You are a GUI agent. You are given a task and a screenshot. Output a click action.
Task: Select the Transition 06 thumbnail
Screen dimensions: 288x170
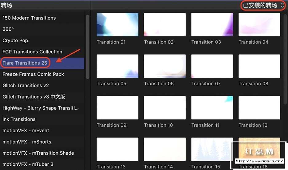165,66
